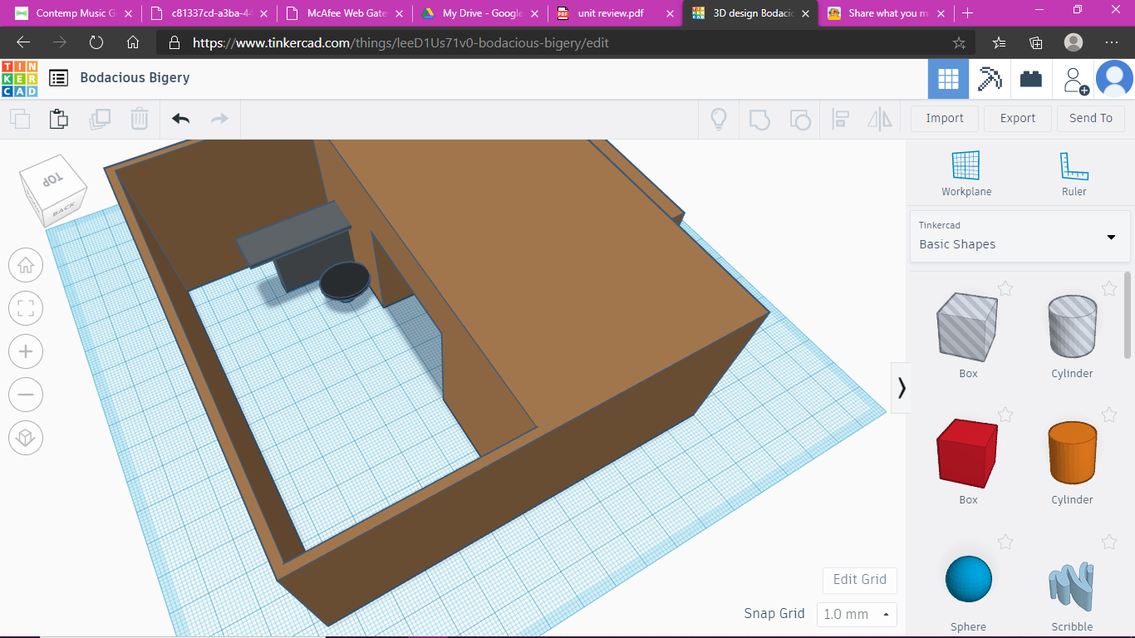The width and height of the screenshot is (1135, 638).
Task: Open the Basic Shapes category dropdown
Action: (x=1020, y=236)
